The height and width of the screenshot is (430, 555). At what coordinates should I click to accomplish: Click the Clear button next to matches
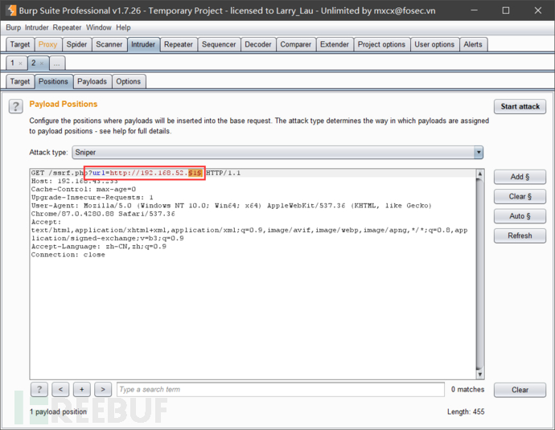point(520,390)
